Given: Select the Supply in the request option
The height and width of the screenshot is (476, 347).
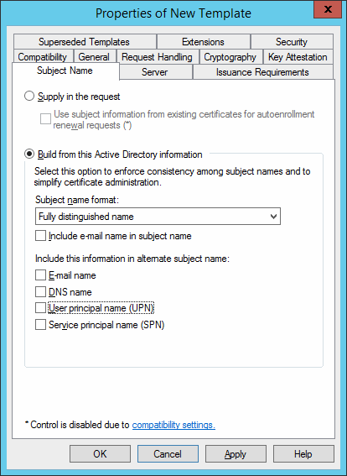Looking at the screenshot, I should coord(29,97).
